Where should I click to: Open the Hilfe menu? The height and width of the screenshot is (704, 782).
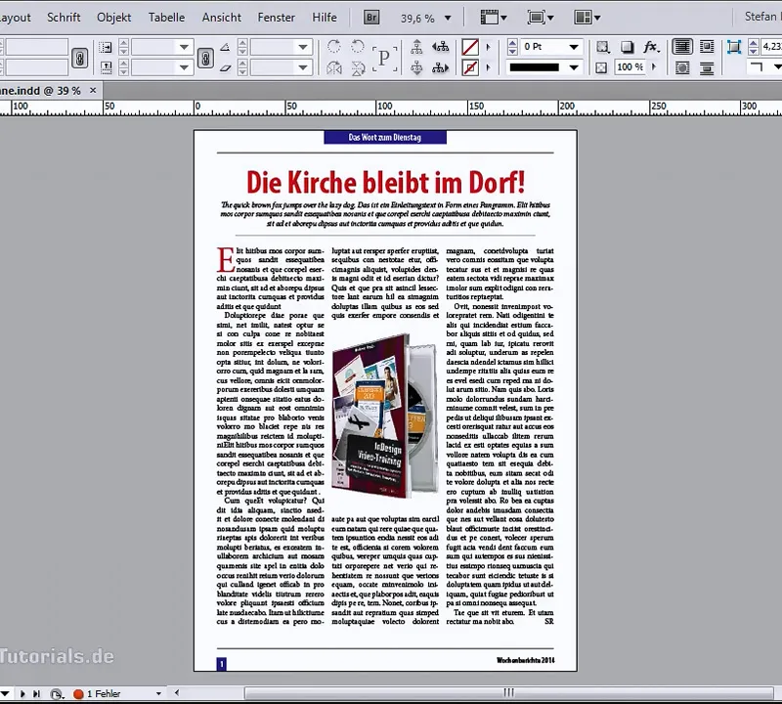(x=325, y=18)
